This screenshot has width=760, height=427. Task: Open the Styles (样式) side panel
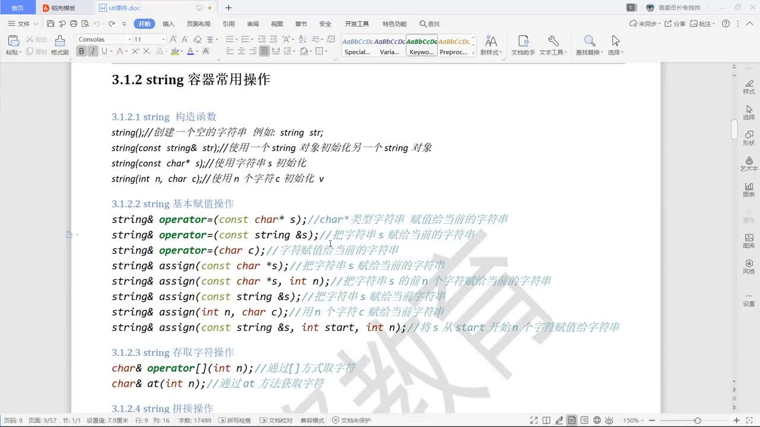[x=749, y=87]
